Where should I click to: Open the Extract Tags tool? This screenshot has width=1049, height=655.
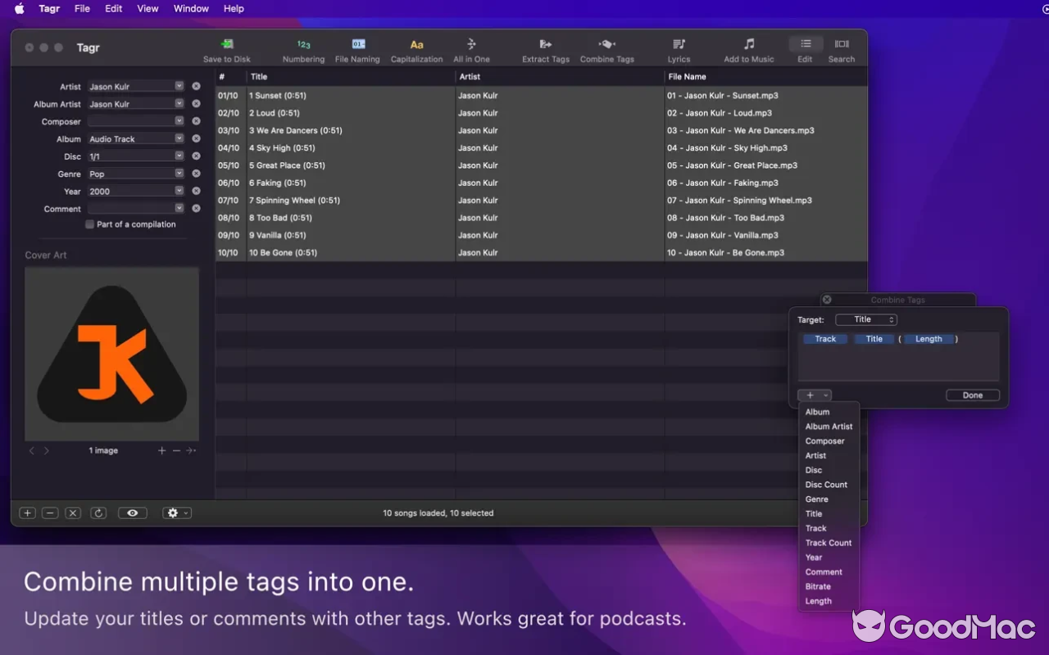544,47
